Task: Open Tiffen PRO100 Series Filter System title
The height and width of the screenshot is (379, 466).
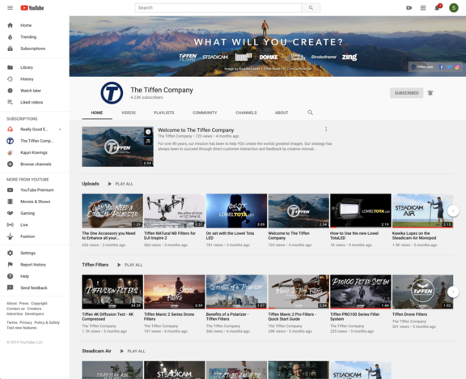Action: click(x=355, y=317)
